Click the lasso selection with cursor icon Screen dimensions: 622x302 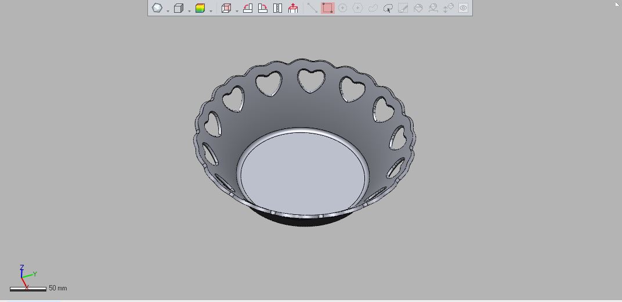coord(388,8)
